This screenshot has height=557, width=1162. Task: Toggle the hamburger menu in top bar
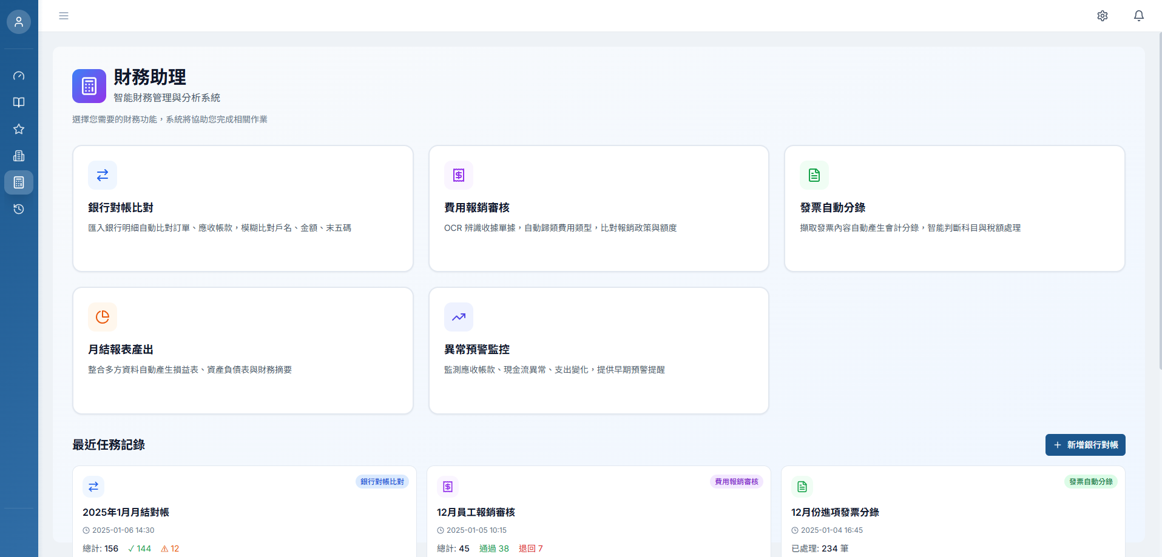[64, 16]
